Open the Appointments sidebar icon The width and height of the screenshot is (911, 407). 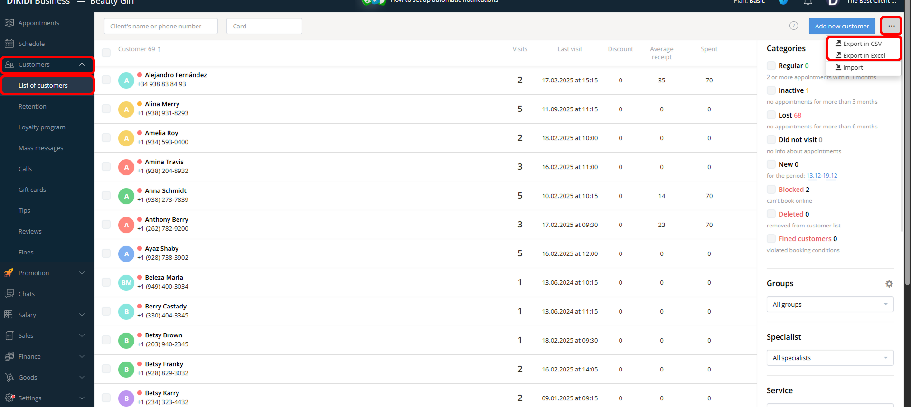click(9, 23)
